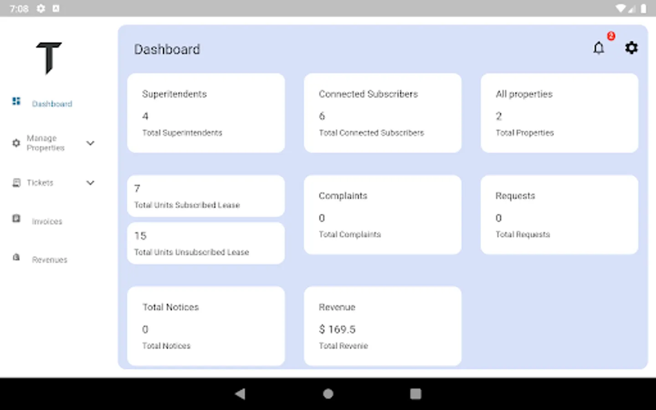Screen dimensions: 656x410
Task: Open All properties card
Action: click(559, 113)
